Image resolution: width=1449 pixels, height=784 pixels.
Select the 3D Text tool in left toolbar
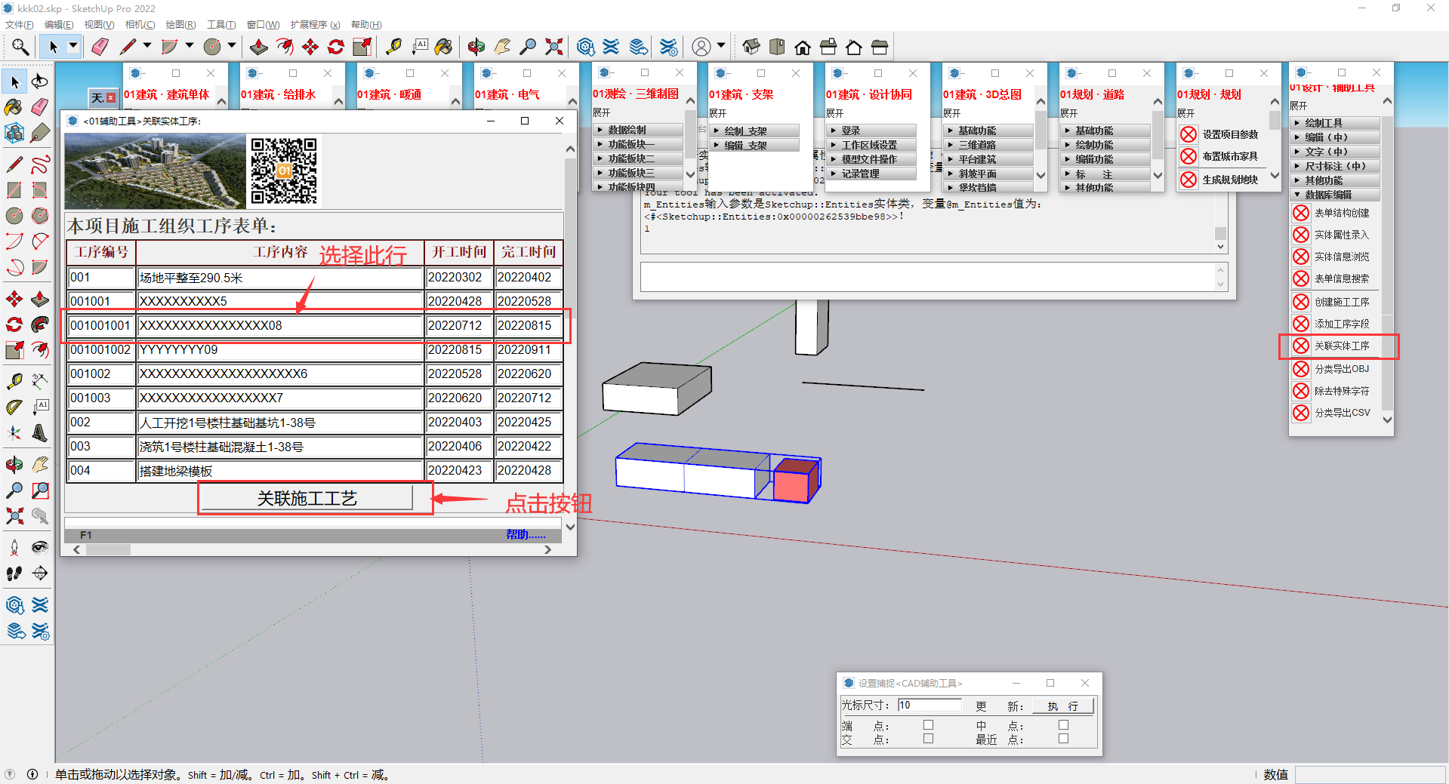[40, 433]
